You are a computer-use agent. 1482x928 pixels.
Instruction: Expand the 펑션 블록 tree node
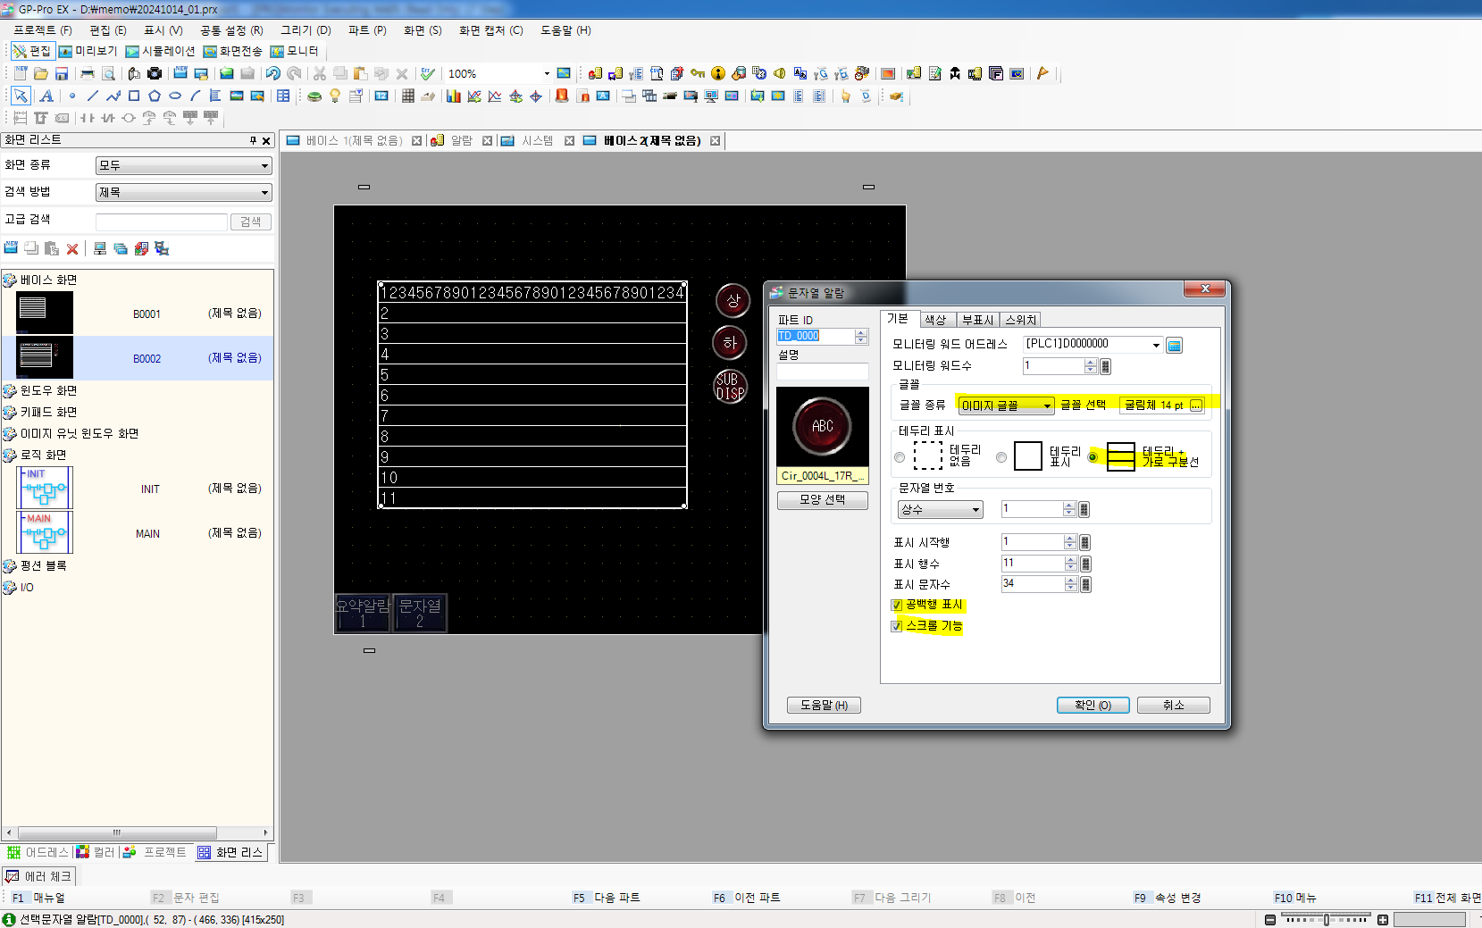click(x=9, y=566)
